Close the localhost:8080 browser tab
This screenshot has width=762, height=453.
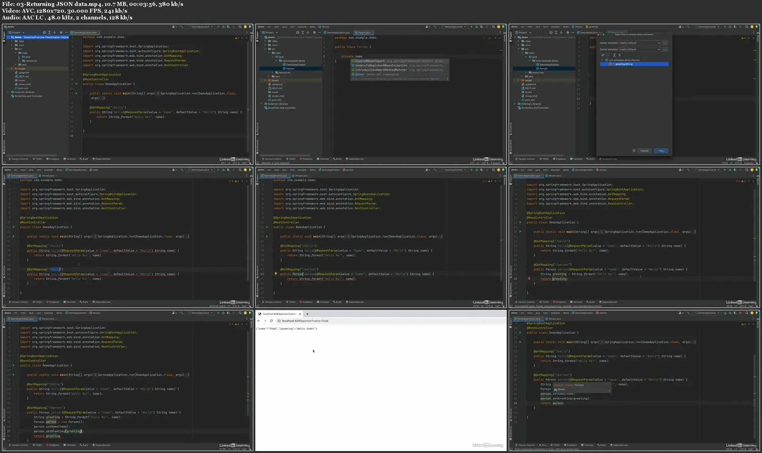tap(300, 314)
